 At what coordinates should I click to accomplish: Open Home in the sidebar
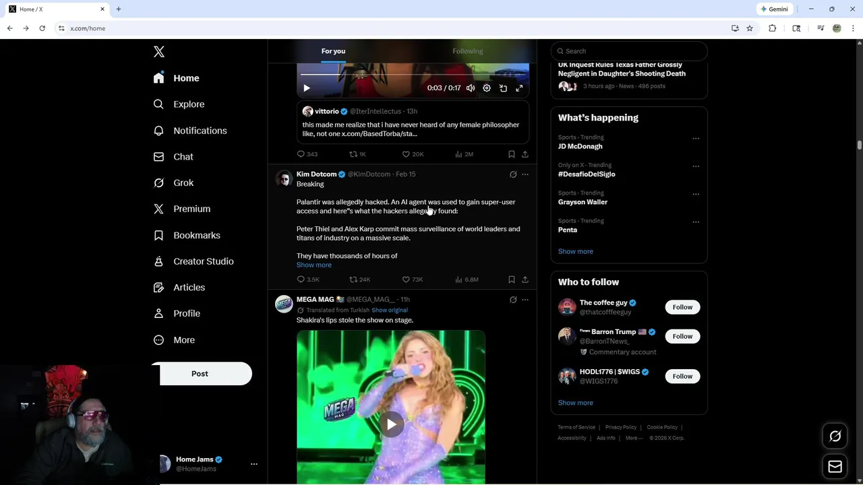176,78
